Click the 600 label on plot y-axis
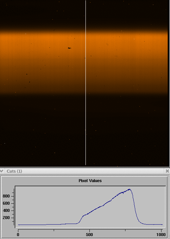Viewport: 170px width, 239px height. 6,203
